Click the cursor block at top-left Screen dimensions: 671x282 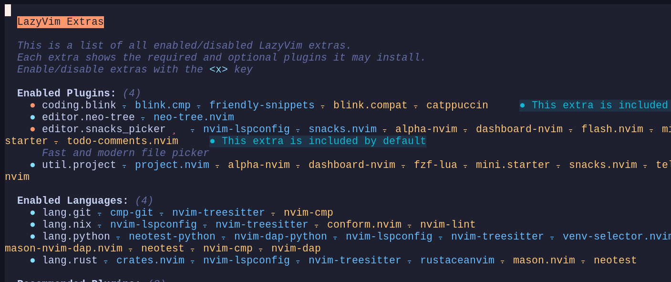8,10
